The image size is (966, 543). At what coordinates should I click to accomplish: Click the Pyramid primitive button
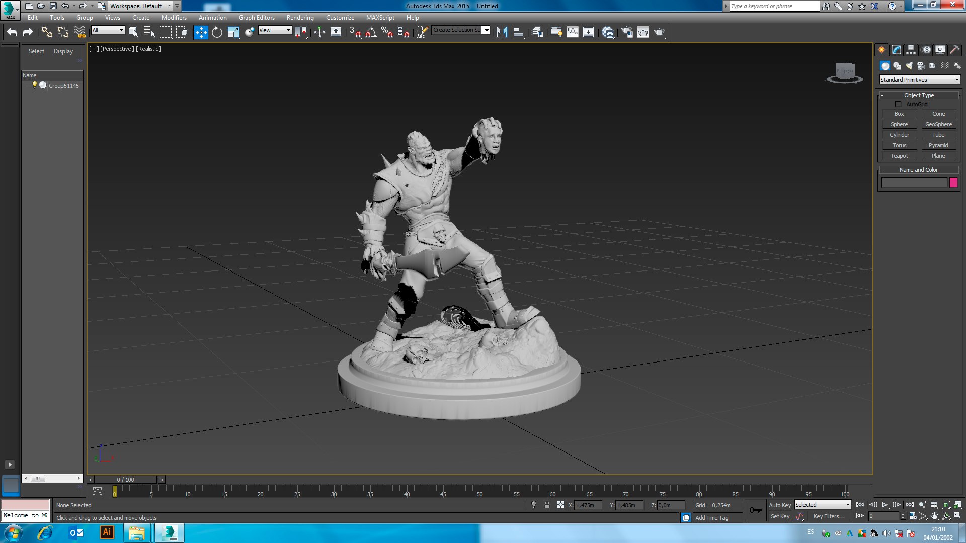(x=938, y=145)
